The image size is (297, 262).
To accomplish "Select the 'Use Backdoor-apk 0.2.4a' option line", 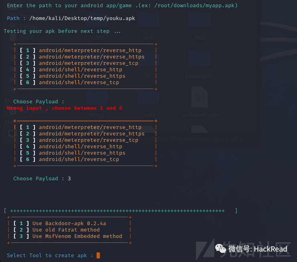I will point(69,224).
